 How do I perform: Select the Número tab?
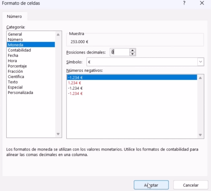tap(15, 16)
